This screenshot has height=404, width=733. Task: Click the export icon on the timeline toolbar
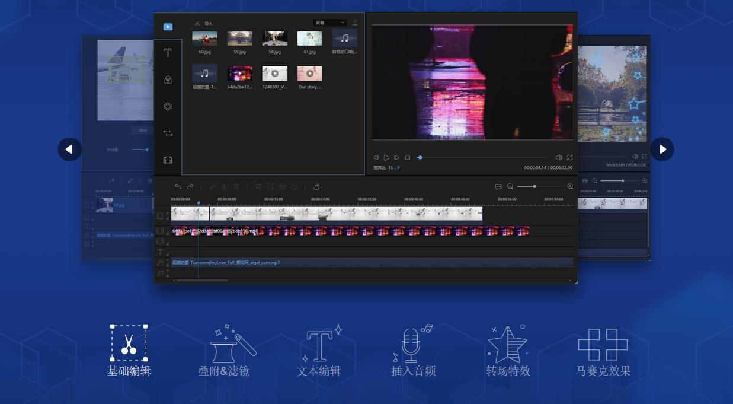(316, 186)
